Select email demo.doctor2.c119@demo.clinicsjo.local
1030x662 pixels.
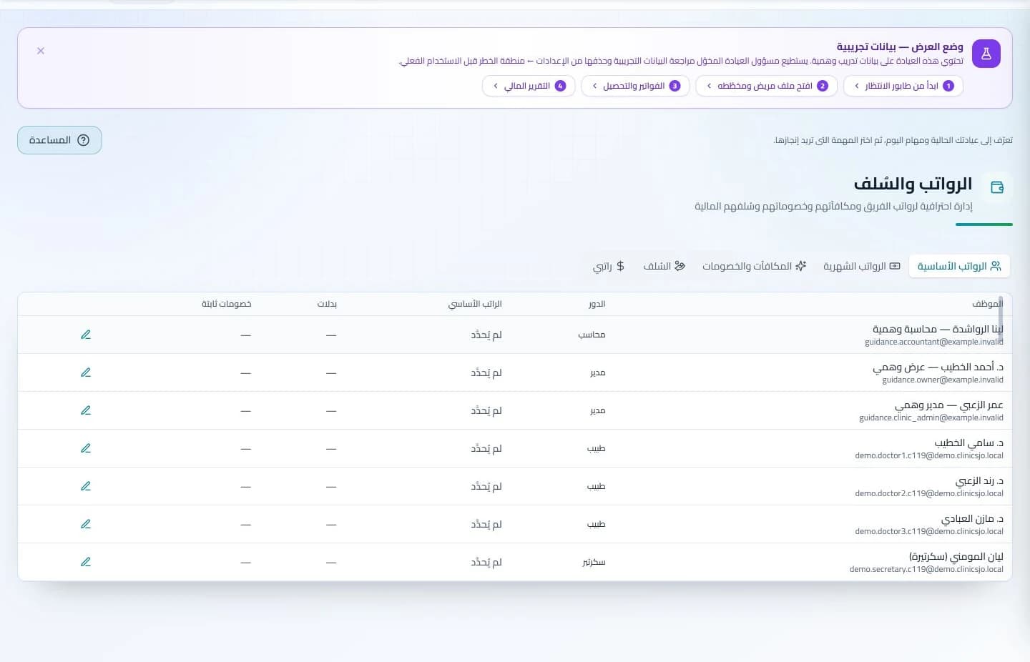coord(929,493)
